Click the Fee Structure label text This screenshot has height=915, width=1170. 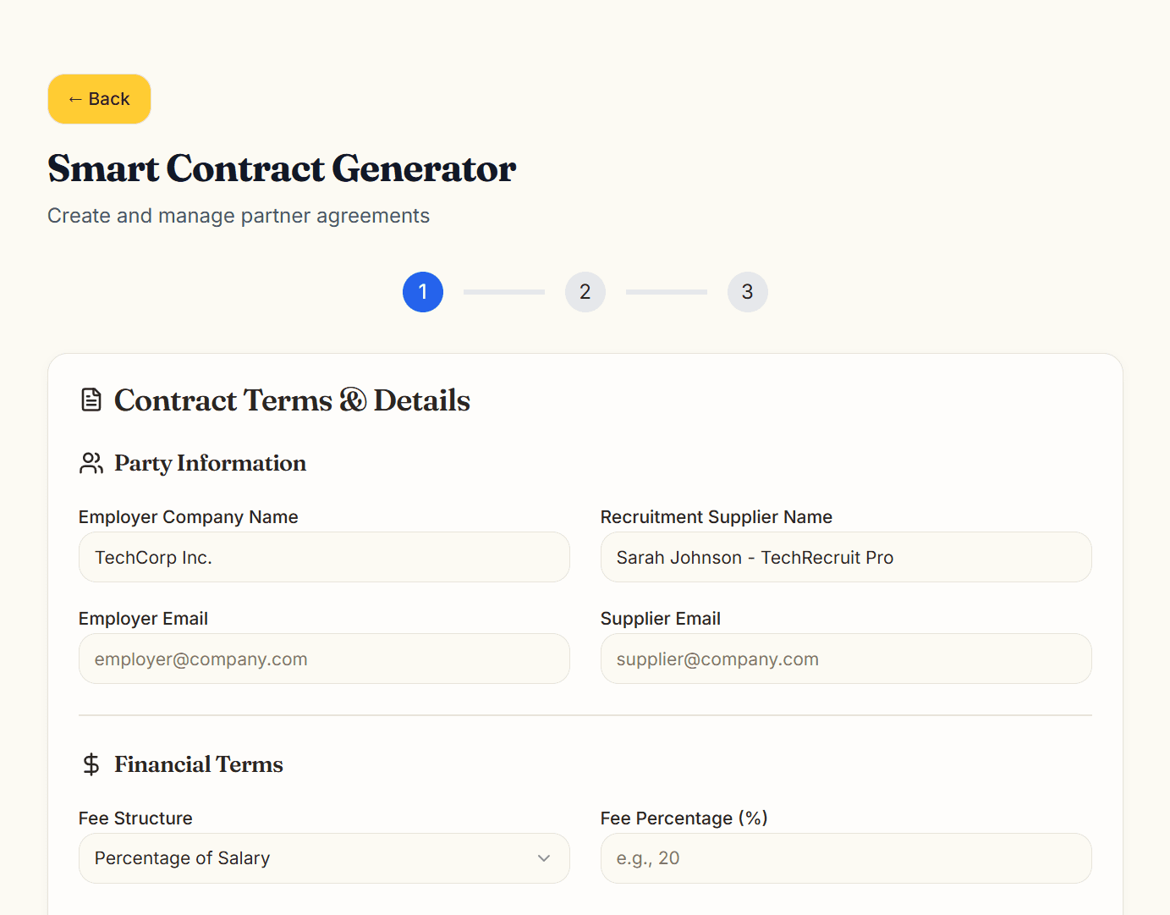(135, 819)
